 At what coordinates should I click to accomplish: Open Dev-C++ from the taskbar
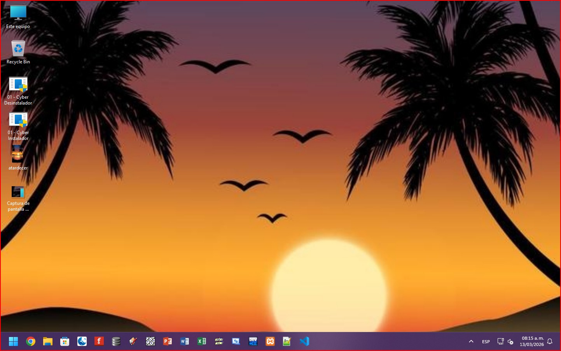click(x=253, y=341)
